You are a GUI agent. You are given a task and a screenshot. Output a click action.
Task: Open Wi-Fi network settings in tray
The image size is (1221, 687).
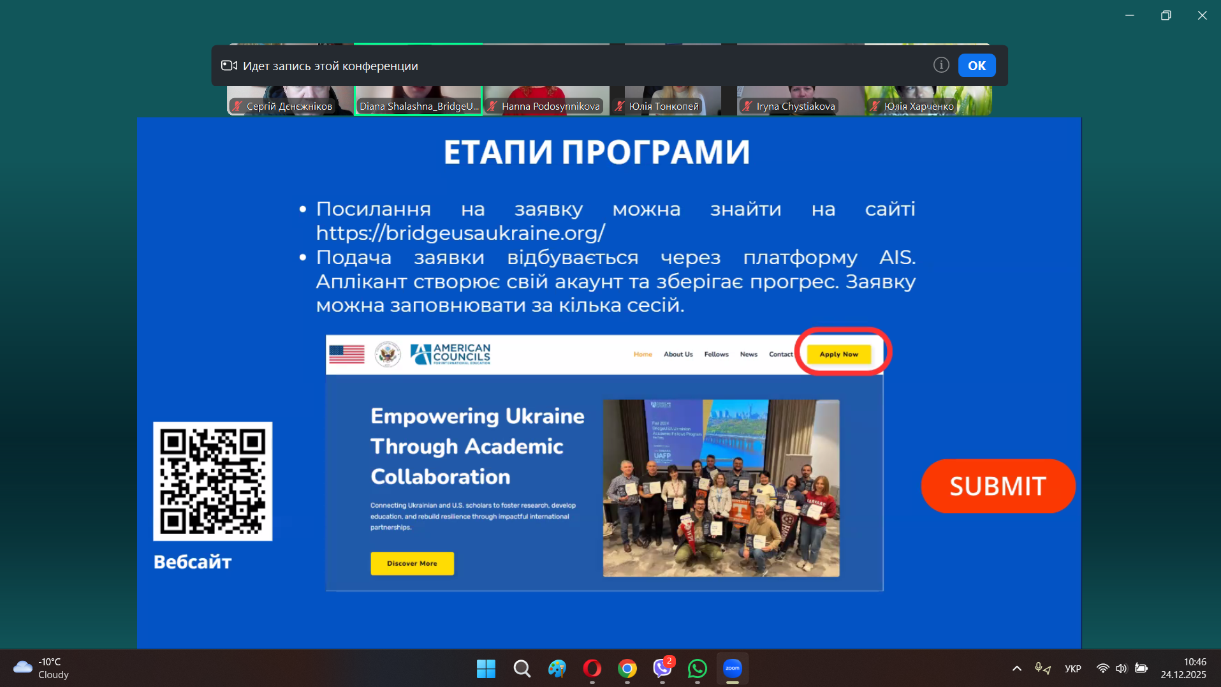pyautogui.click(x=1102, y=669)
